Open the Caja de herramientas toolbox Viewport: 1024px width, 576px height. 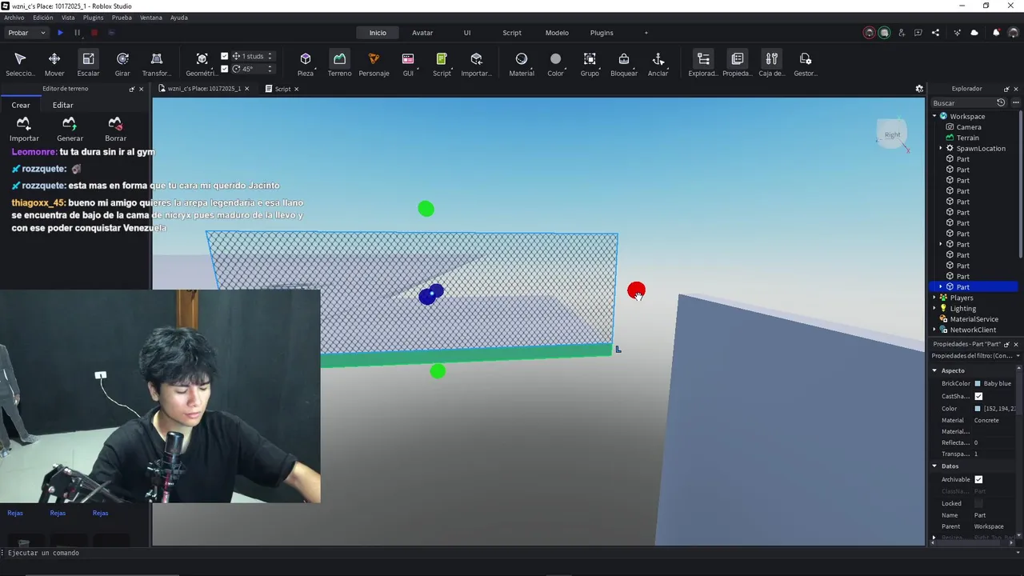pos(772,64)
